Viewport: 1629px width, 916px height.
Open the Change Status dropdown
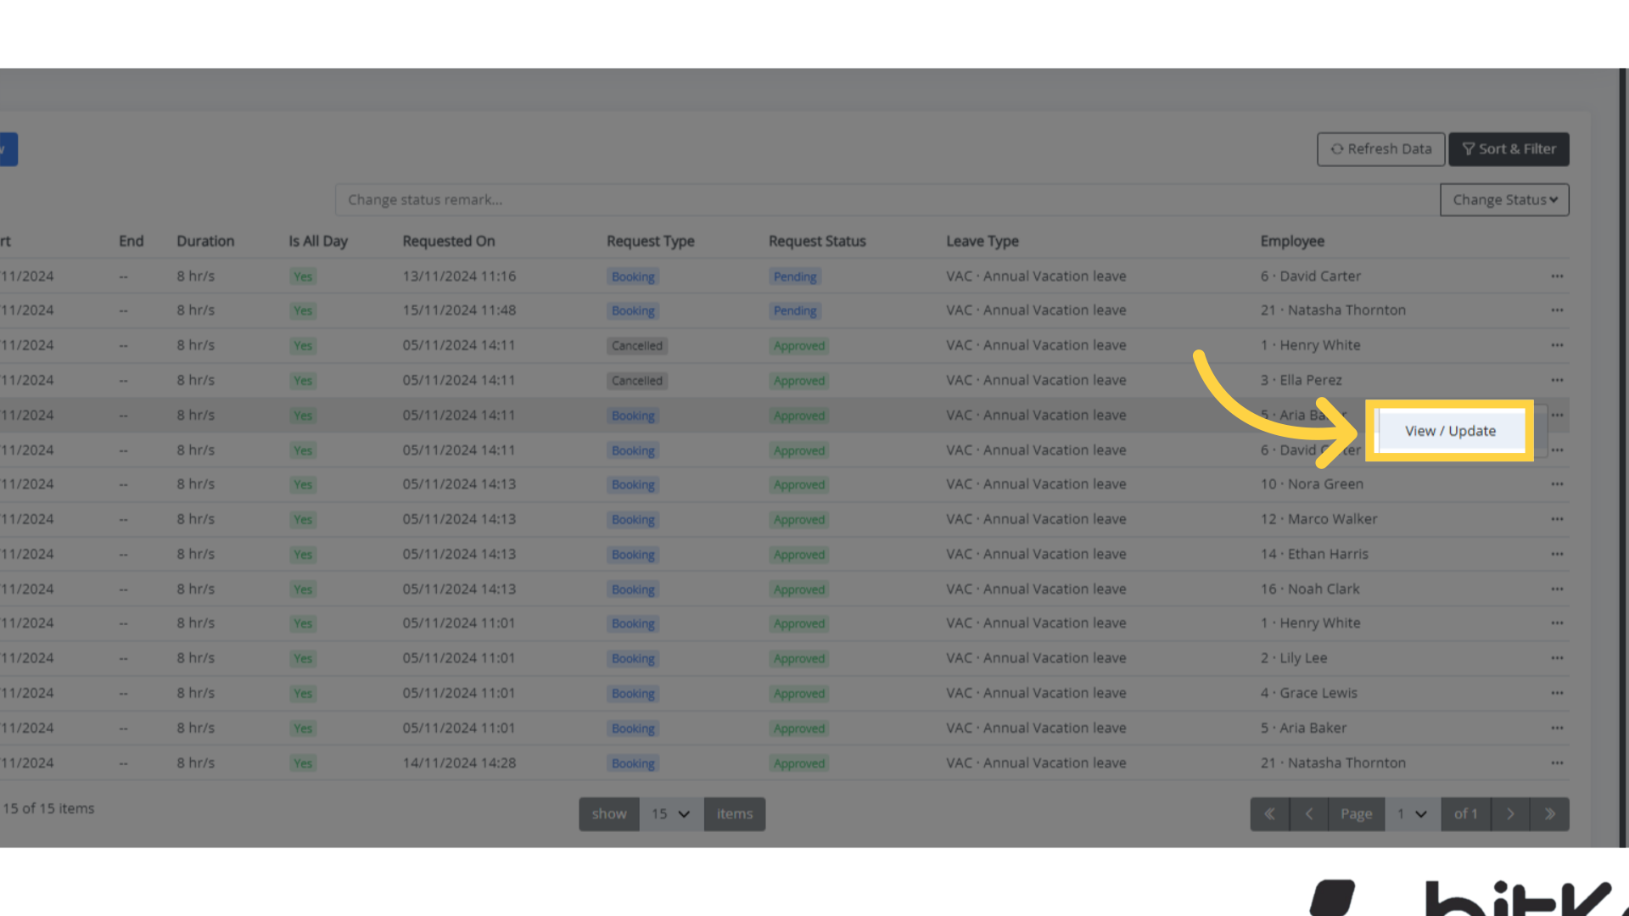1504,199
